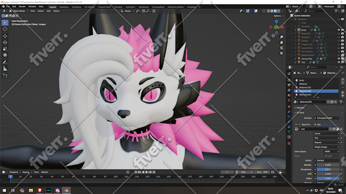Open the Object orange square properties tab
Screen dimensions: 346x194
(x=289, y=107)
